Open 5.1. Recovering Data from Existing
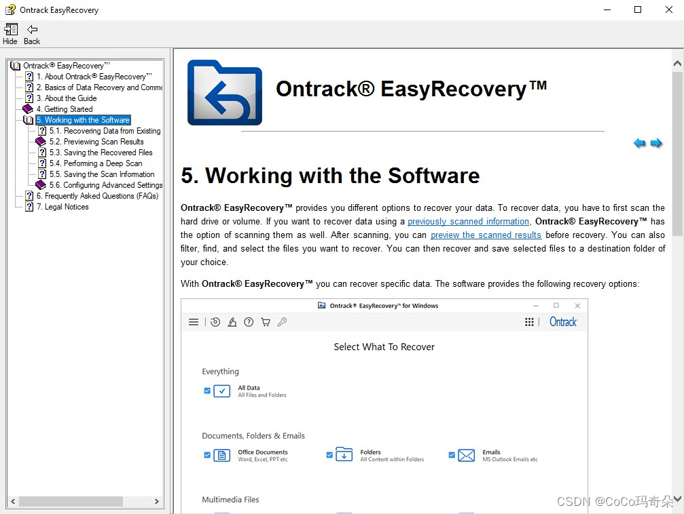 pos(105,131)
